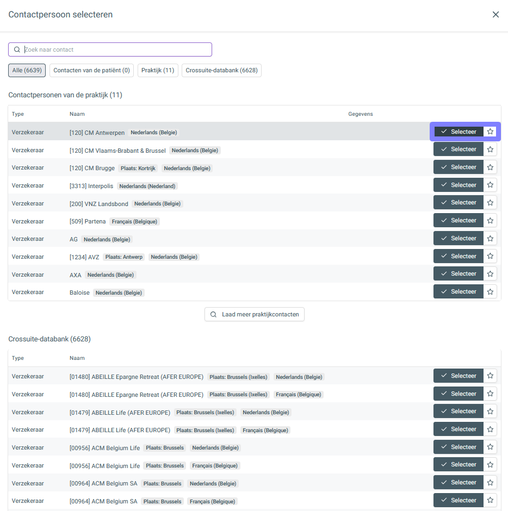Star the CM Antwerpen contact as favorite
Screen dimensions: 508x511
(x=490, y=132)
